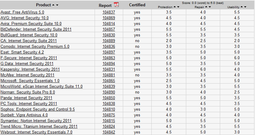
Task: Open Sunbelt: Vipre Antivirus 4.0 link
Action: [24, 115]
